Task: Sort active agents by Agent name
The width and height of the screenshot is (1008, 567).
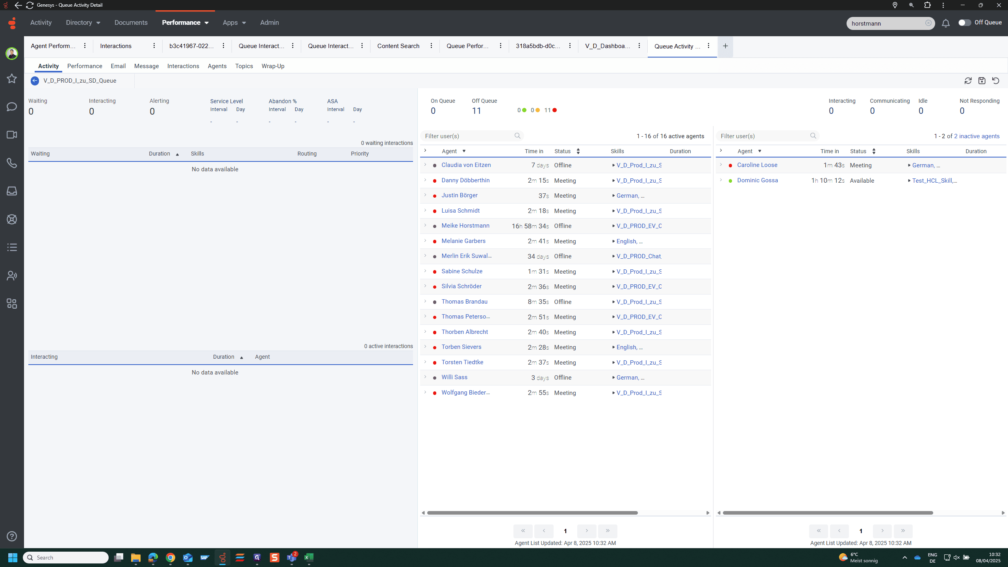Action: click(454, 151)
